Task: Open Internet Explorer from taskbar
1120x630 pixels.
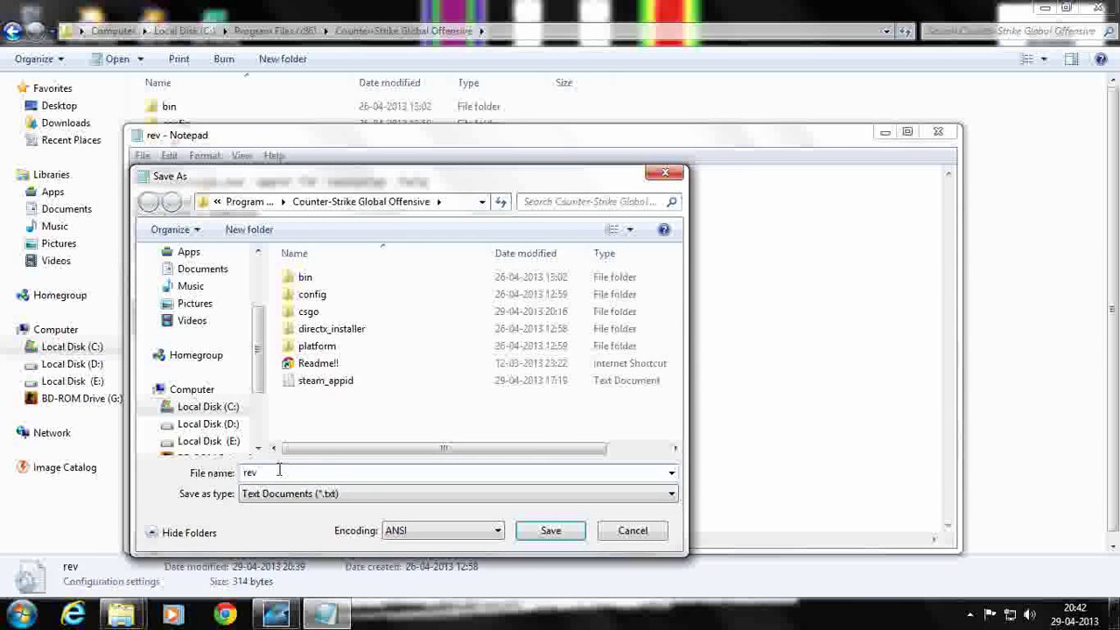Action: point(73,614)
